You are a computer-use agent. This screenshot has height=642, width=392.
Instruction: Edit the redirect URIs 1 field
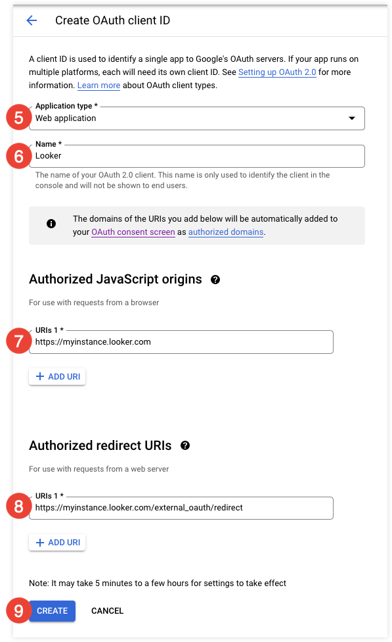click(181, 508)
